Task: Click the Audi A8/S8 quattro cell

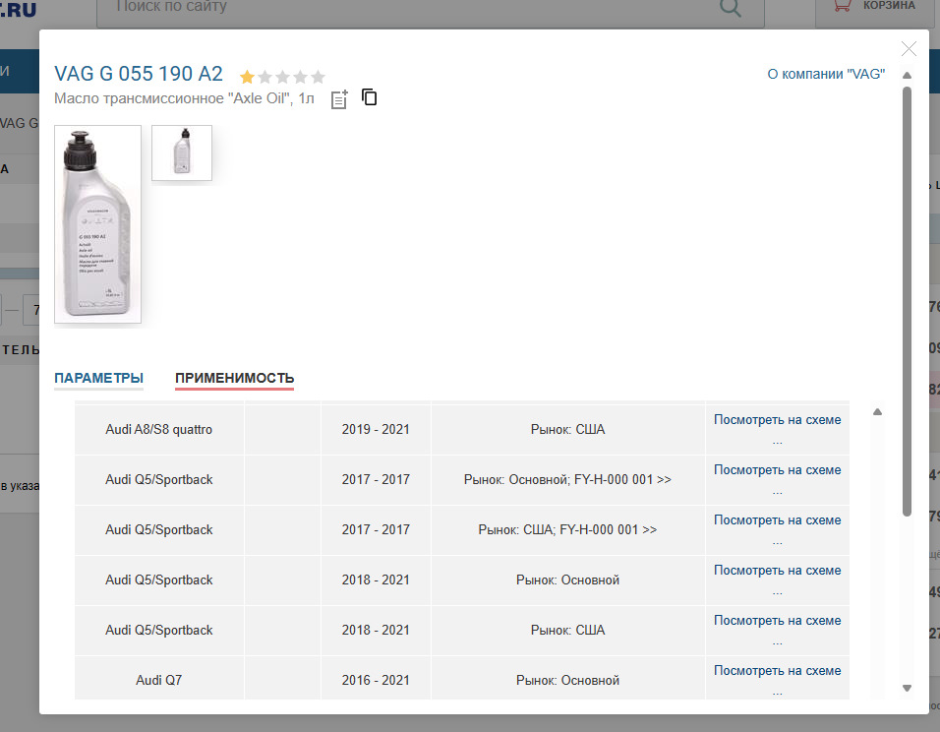Action: (159, 429)
